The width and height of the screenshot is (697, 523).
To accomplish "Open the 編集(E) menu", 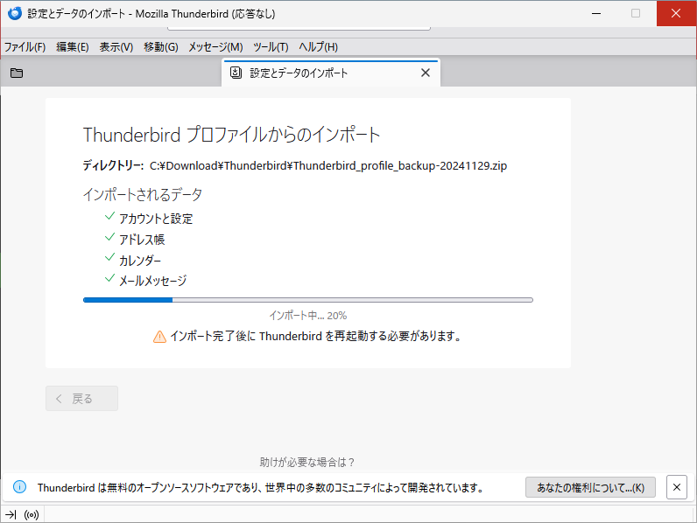I will 73,47.
